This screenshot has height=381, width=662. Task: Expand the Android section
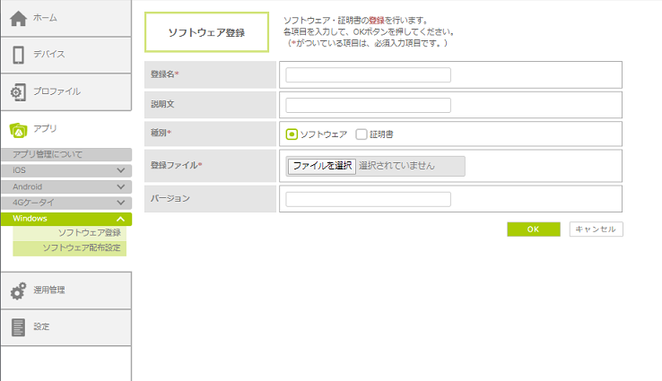pos(120,186)
